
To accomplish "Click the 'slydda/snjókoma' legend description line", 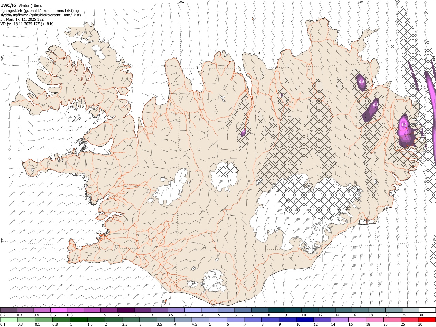I will pyautogui.click(x=41, y=15).
